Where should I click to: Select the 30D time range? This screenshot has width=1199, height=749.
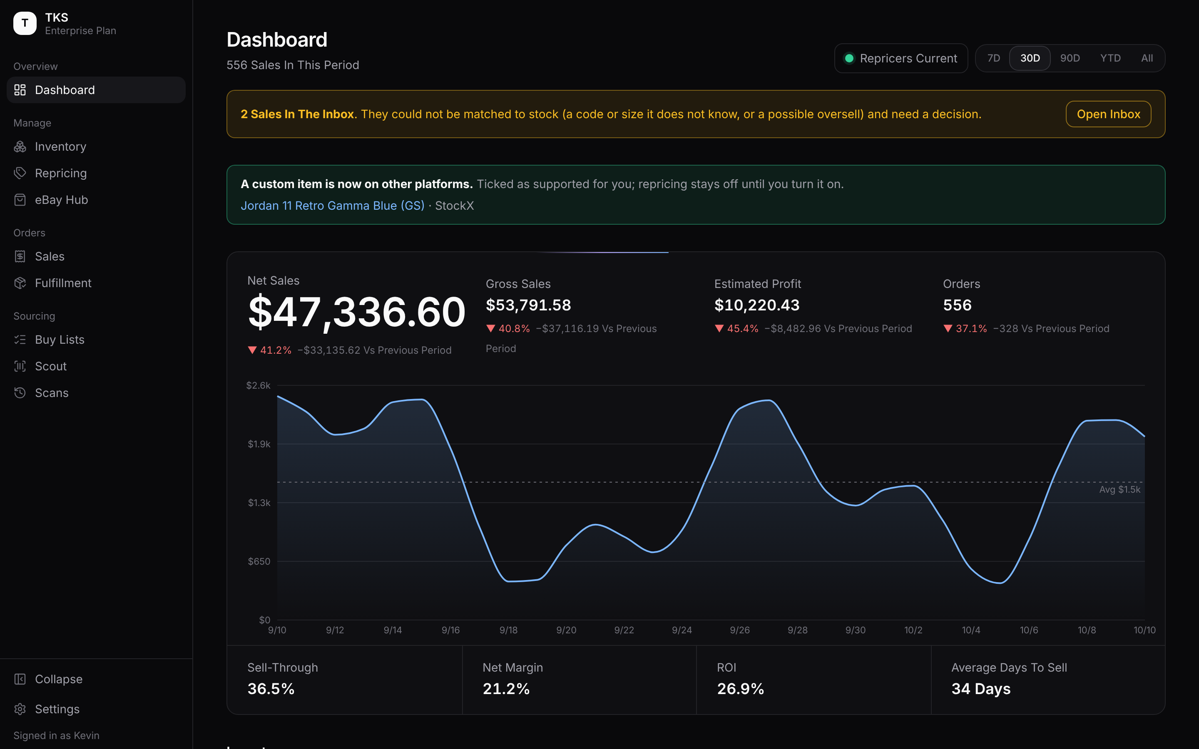point(1030,58)
